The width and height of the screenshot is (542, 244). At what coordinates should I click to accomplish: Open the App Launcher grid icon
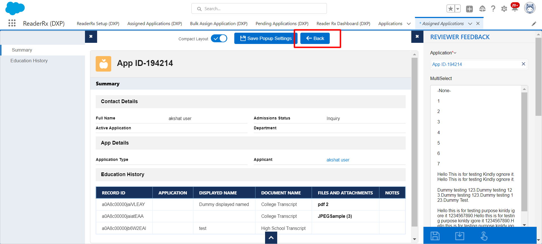(x=12, y=23)
